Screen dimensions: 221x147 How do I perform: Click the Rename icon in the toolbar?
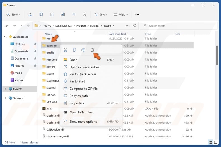(x=63, y=15)
